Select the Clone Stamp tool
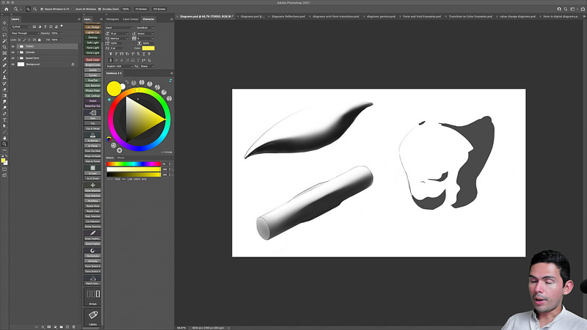 point(4,77)
